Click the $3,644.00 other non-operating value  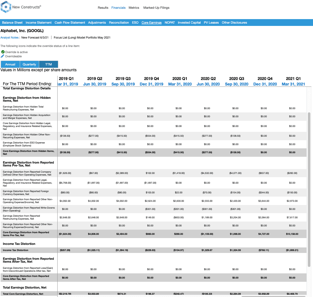264,201
